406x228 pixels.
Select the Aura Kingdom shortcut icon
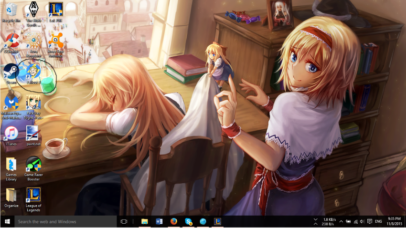click(33, 45)
